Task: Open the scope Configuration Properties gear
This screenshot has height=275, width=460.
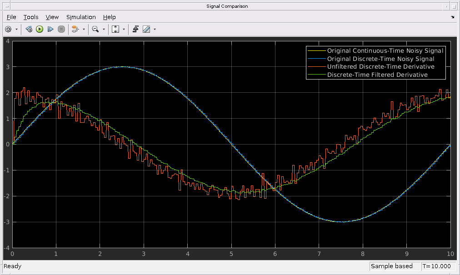Action: (x=8, y=29)
